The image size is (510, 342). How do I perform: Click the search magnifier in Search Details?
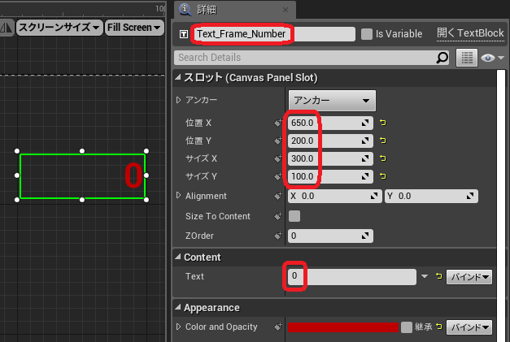[442, 58]
